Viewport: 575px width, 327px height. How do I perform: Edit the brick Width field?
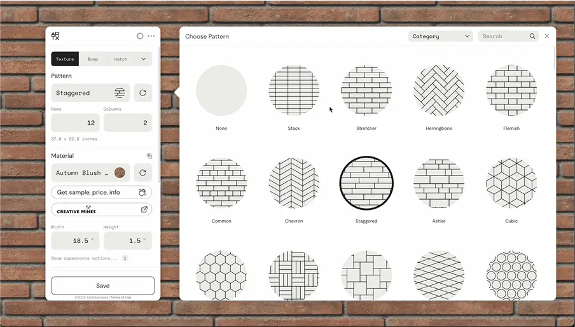point(75,241)
